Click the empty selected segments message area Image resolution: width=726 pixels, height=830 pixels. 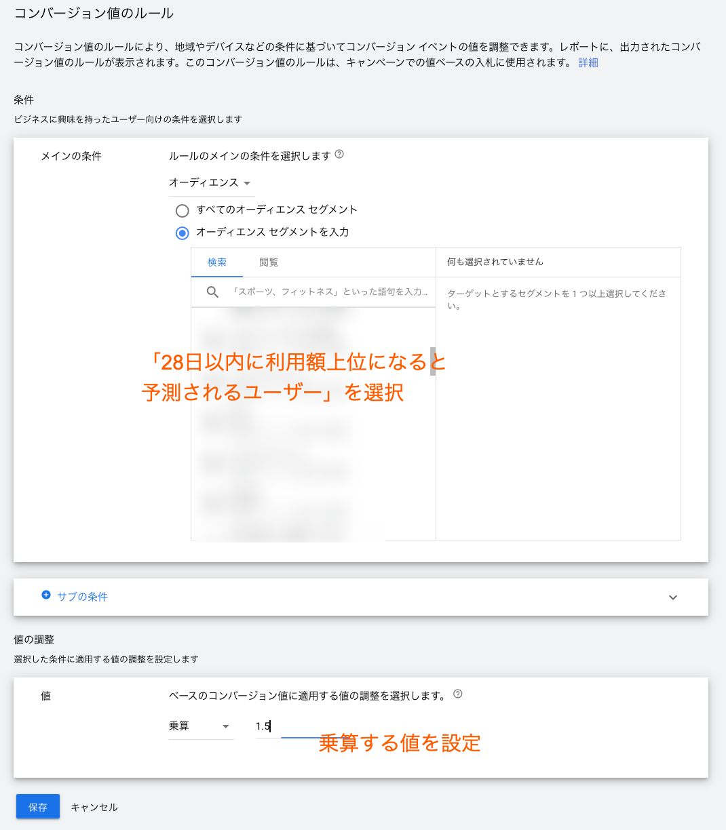(x=556, y=300)
